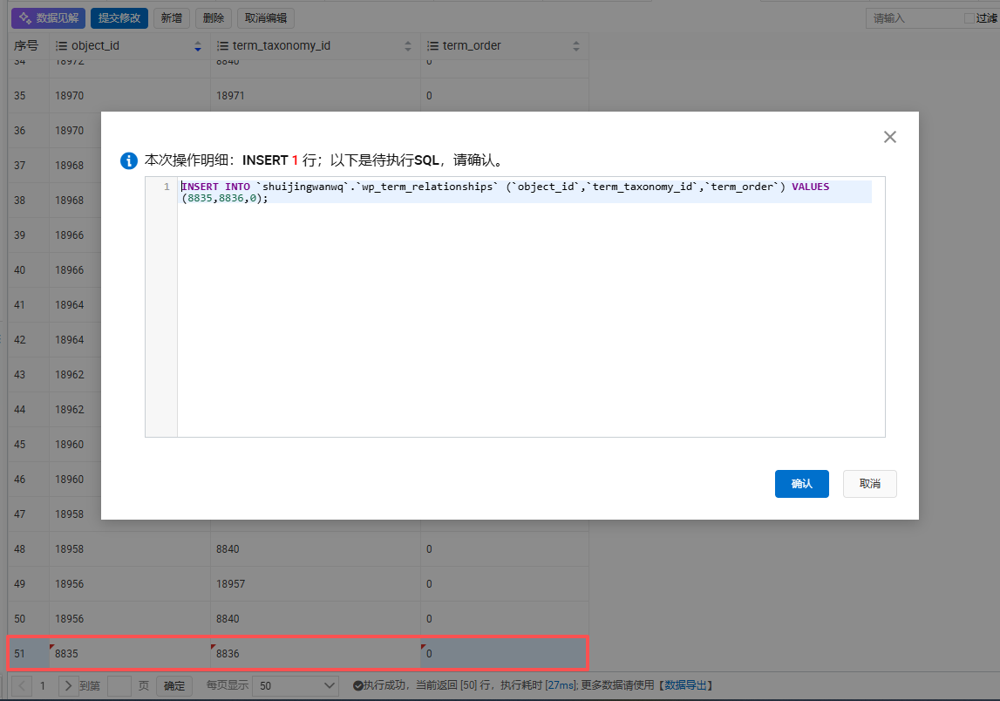Open 数据见解 data insight button
The image size is (1000, 701).
[48, 17]
